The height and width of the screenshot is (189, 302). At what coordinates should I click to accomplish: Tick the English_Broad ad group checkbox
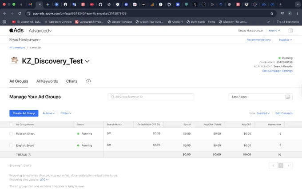tap(11, 145)
